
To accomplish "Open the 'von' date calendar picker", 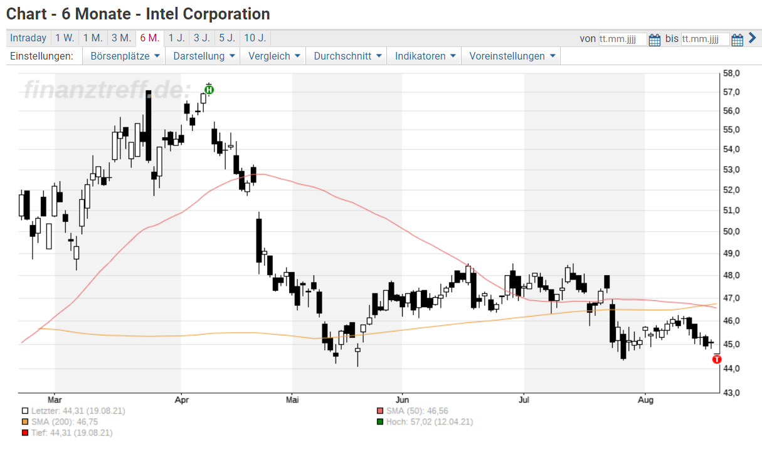I will (x=655, y=39).
